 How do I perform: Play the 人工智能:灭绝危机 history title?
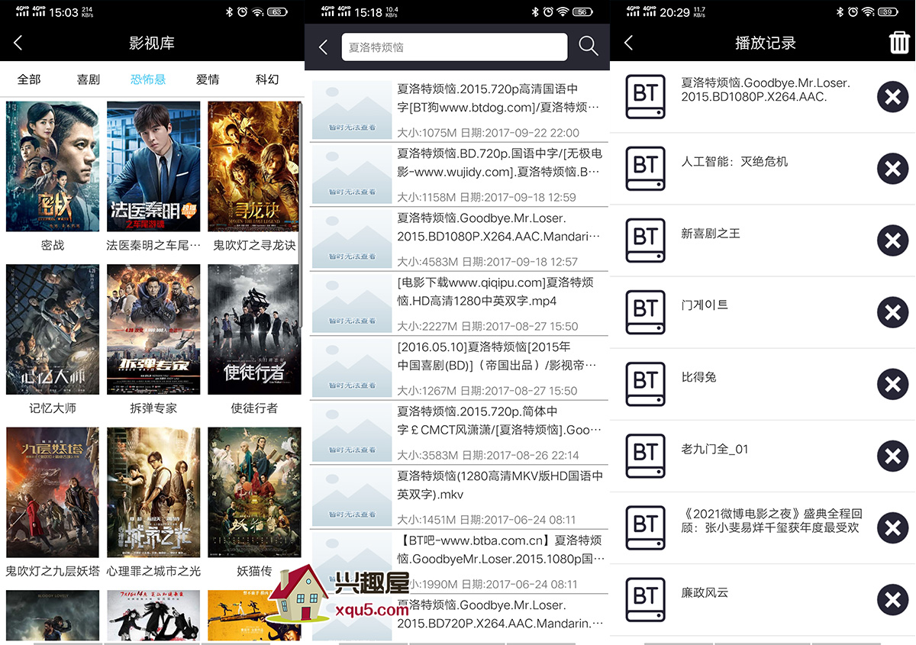click(734, 162)
